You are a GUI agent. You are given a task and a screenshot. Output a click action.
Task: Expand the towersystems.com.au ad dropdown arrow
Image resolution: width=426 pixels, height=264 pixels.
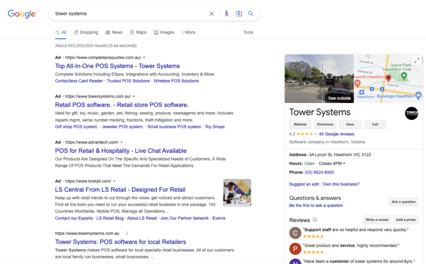pyautogui.click(x=134, y=96)
